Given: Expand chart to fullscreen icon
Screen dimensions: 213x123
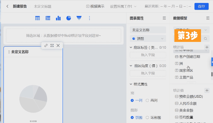Looking at the screenshot, I should pos(52,46).
